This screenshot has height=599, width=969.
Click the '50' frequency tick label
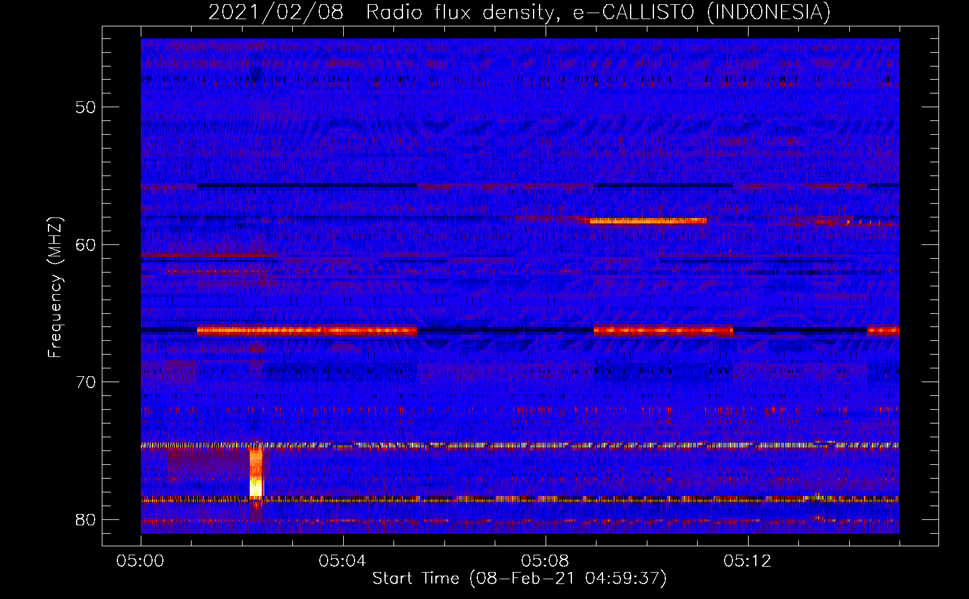click(x=86, y=107)
